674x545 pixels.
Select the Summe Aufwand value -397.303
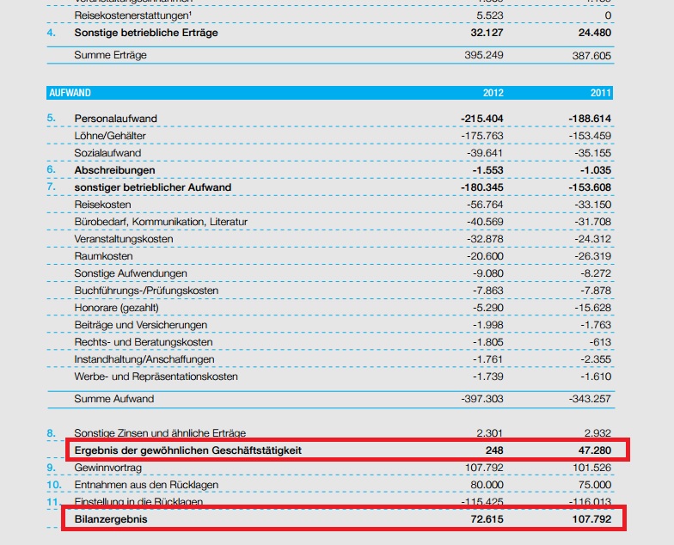tap(481, 399)
